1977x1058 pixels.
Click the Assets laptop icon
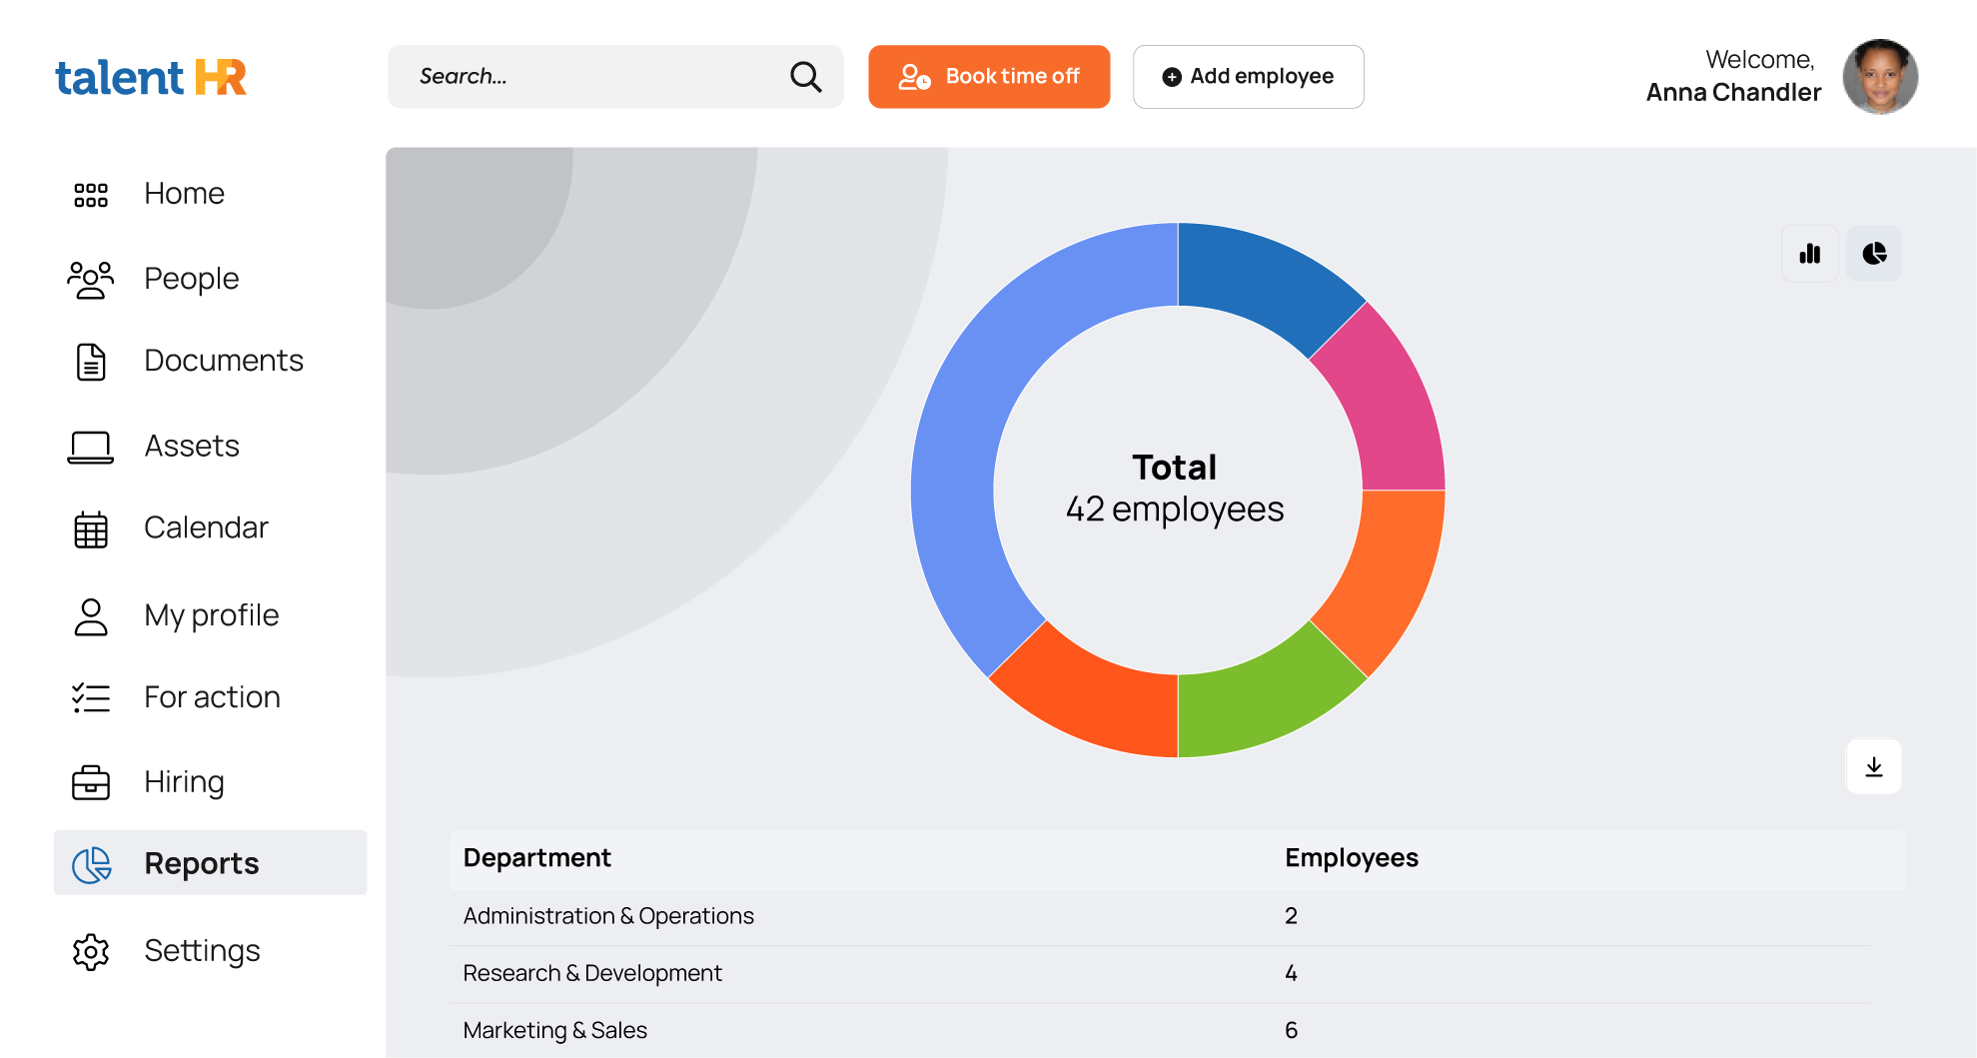pyautogui.click(x=91, y=447)
